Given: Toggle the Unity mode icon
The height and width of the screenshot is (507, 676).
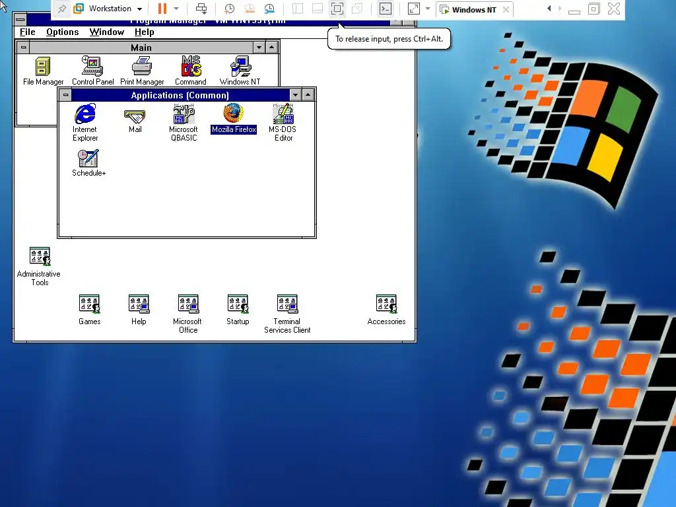Looking at the screenshot, I should coord(357,9).
